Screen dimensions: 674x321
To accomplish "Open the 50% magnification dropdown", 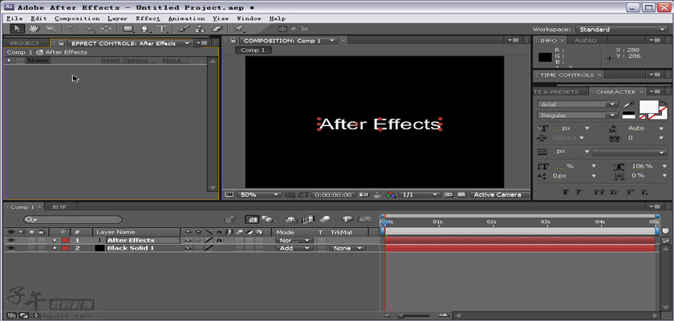I will (x=259, y=195).
